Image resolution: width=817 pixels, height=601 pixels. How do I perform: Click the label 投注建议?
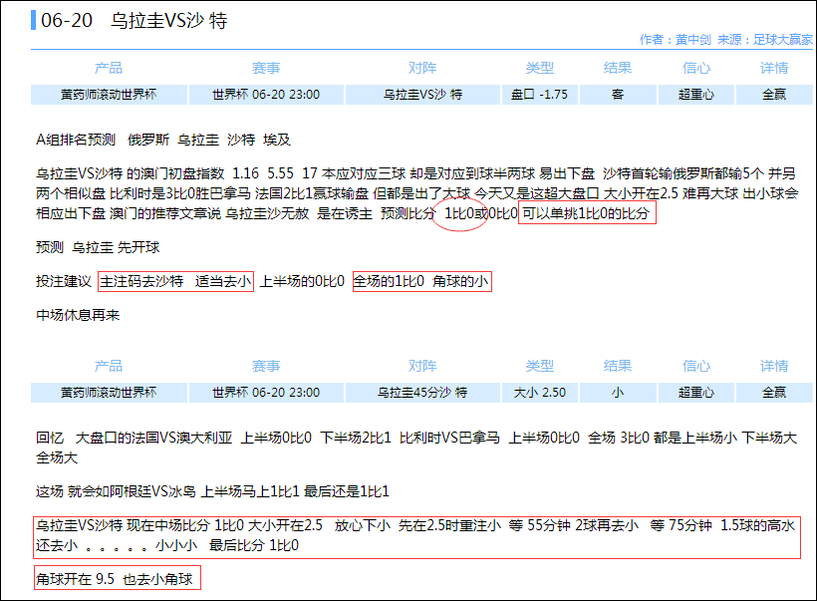point(64,281)
